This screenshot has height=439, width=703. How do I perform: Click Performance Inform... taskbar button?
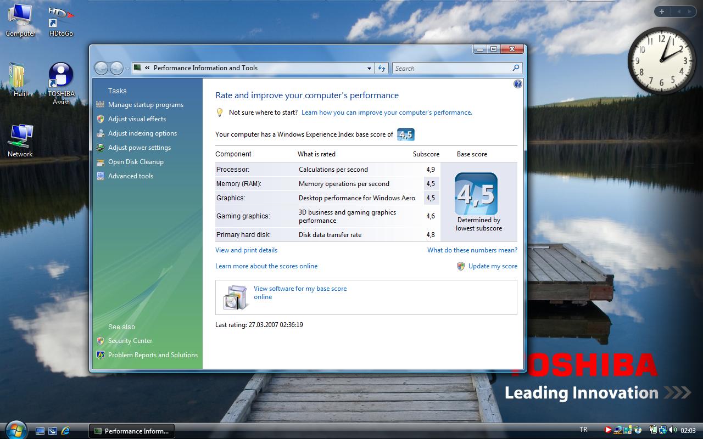point(132,431)
